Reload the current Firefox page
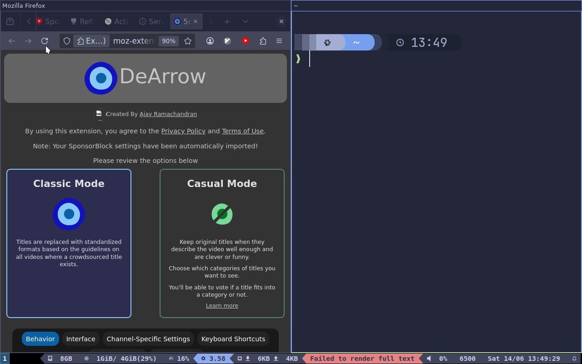 tap(45, 41)
